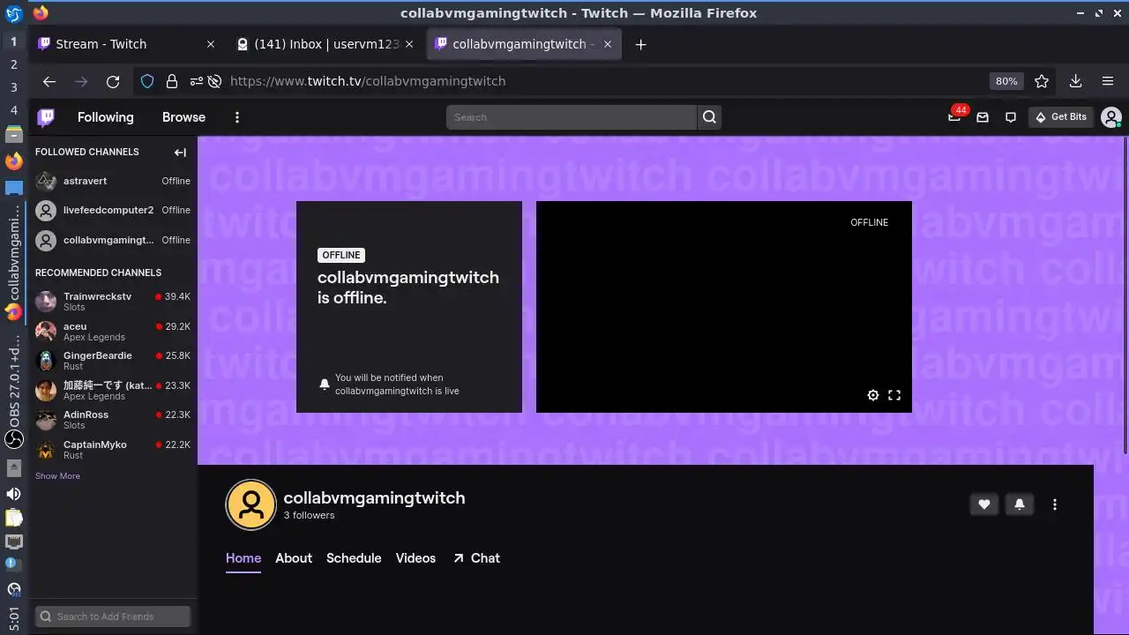The height and width of the screenshot is (635, 1129).
Task: Open the Browse page
Action: coord(183,117)
